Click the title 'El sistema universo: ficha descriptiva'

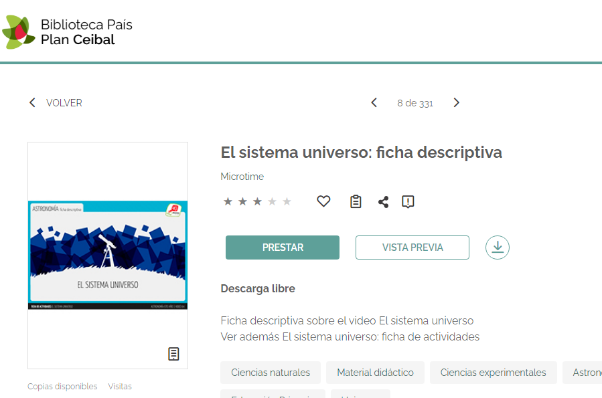click(362, 153)
